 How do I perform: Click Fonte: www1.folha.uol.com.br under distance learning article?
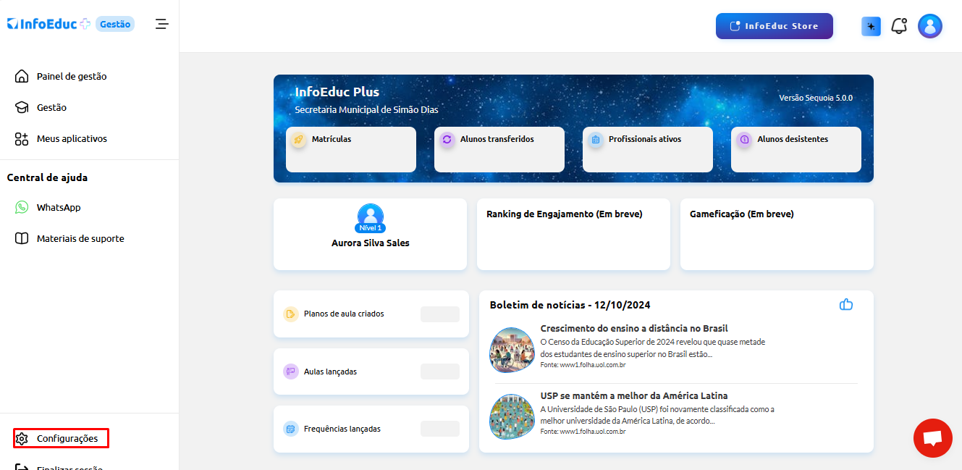(583, 365)
